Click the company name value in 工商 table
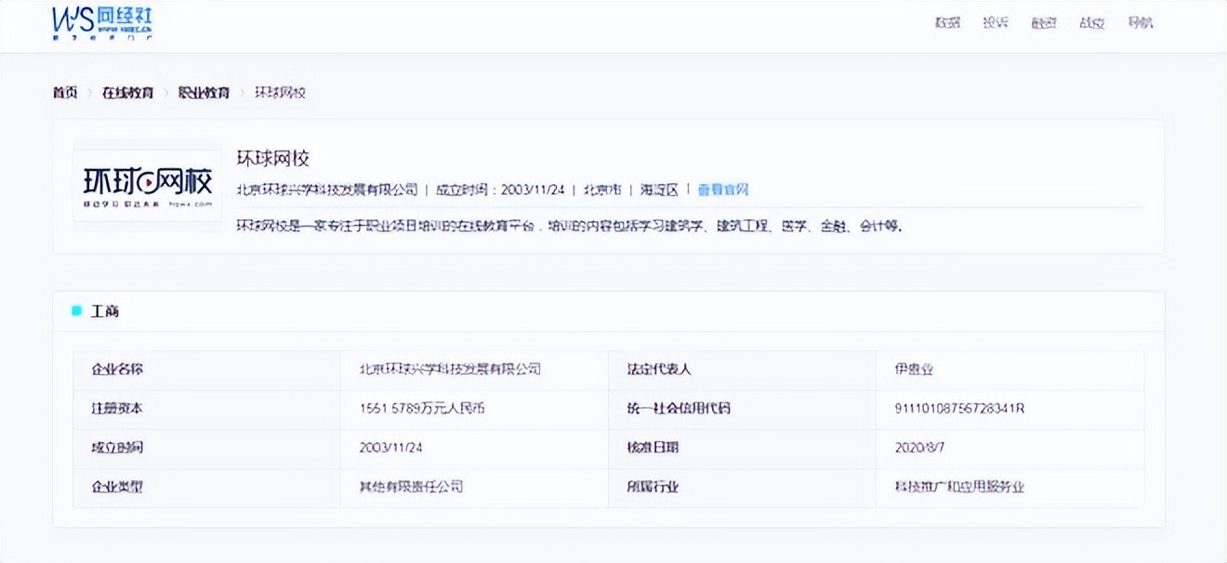Image resolution: width=1227 pixels, height=563 pixels. pyautogui.click(x=450, y=369)
